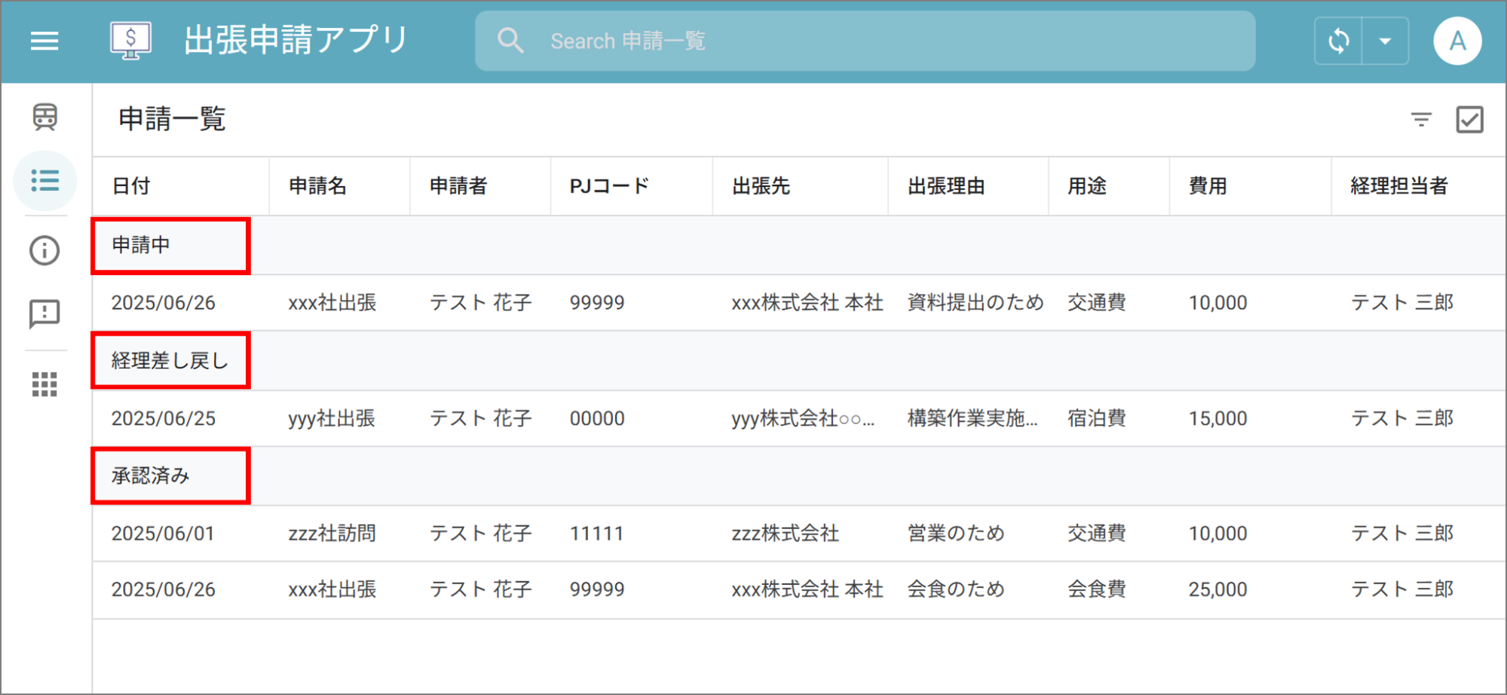
Task: Open the 資料提出のため request row
Action: point(799,302)
